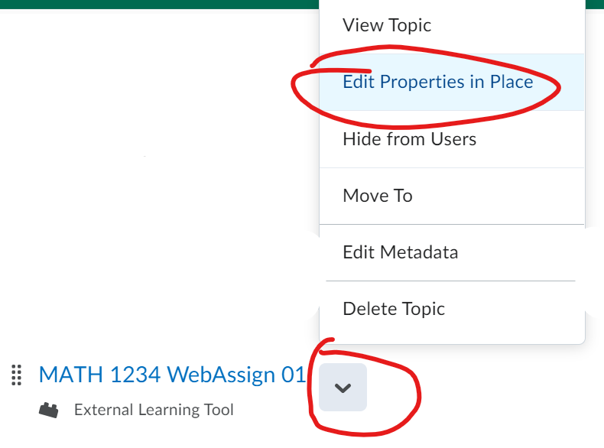Click Hide from Users menu option
Screen dimensions: 604x448
409,139
